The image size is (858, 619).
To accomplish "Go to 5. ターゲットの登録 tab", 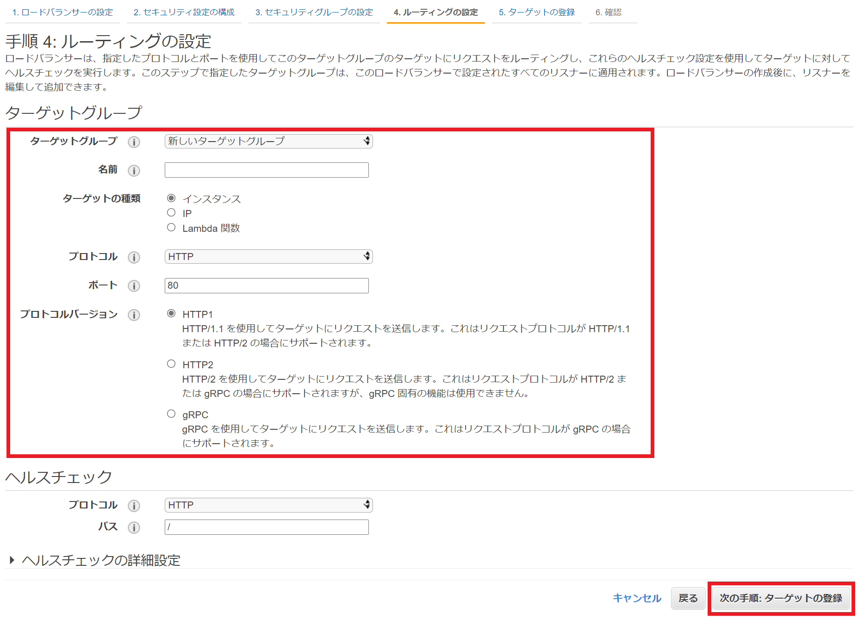I will [x=537, y=12].
